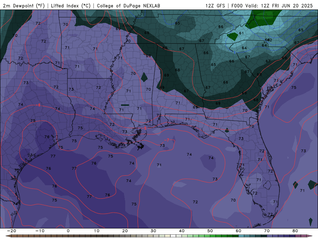
Task: Select the 80 label on the color scale
Action: (295, 231)
